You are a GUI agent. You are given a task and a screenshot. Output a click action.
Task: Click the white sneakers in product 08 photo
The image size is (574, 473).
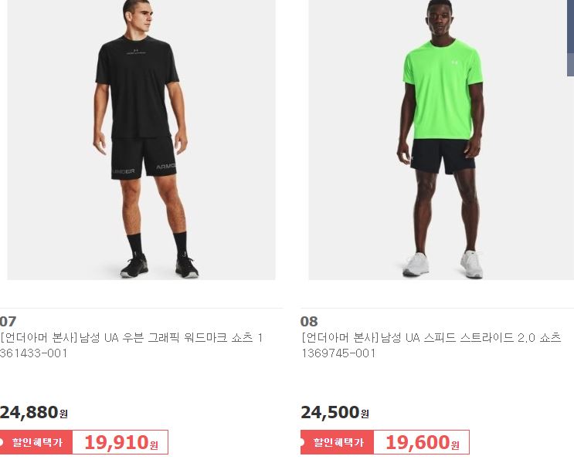[x=443, y=264]
